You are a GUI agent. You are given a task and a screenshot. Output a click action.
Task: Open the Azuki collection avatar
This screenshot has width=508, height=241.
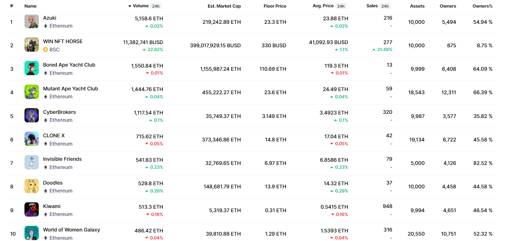pos(31,22)
